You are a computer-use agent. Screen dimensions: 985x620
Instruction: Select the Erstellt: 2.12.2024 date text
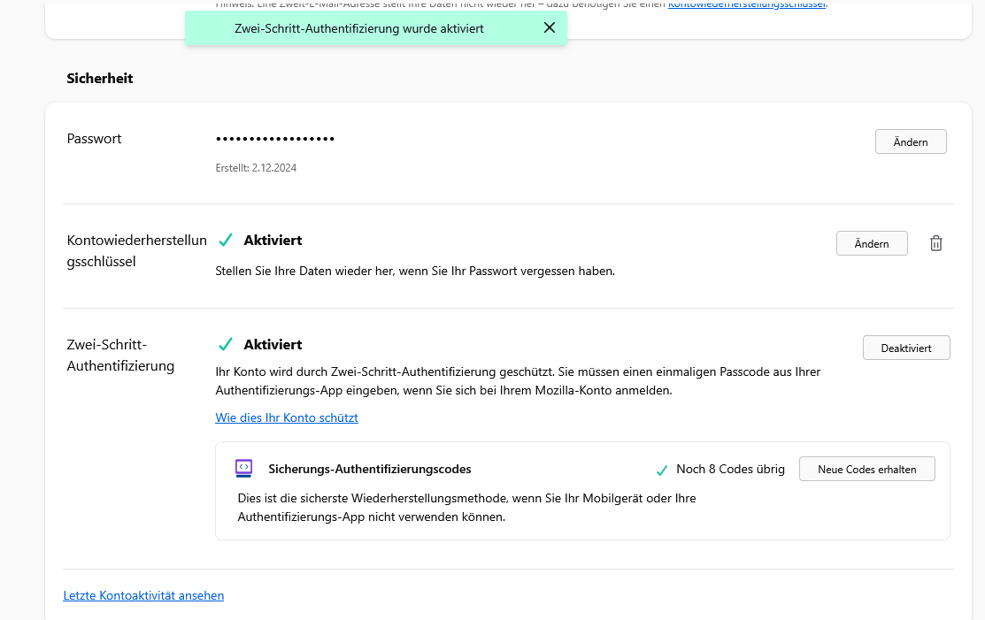256,167
